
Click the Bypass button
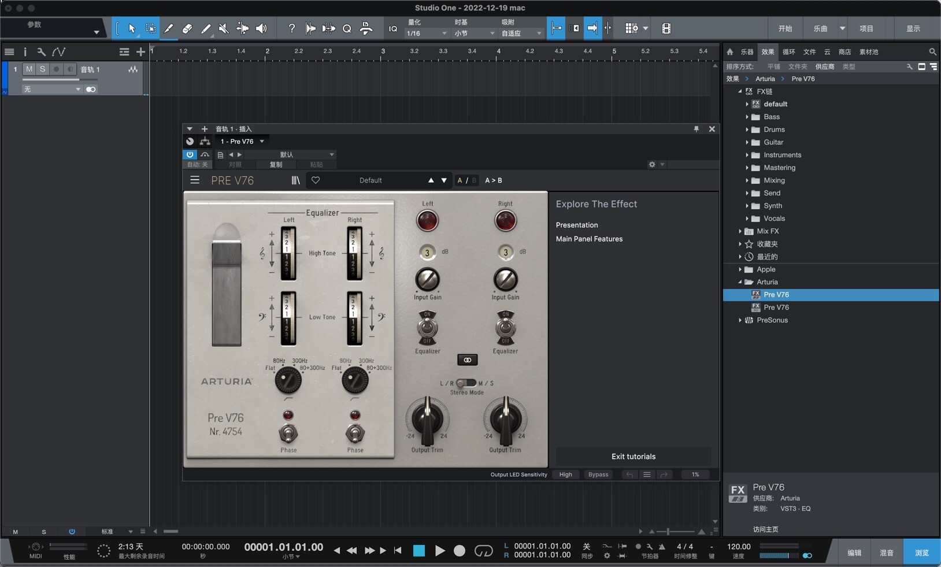pyautogui.click(x=598, y=475)
